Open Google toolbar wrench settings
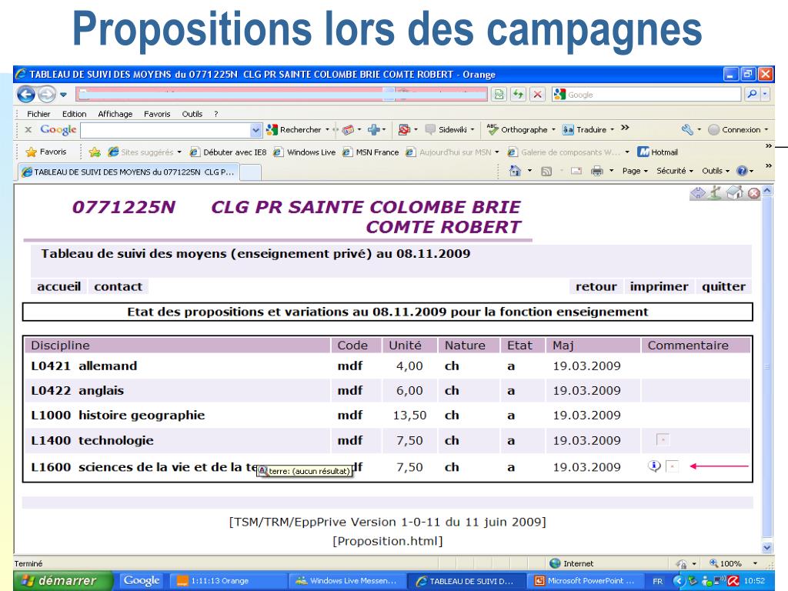 [687, 129]
